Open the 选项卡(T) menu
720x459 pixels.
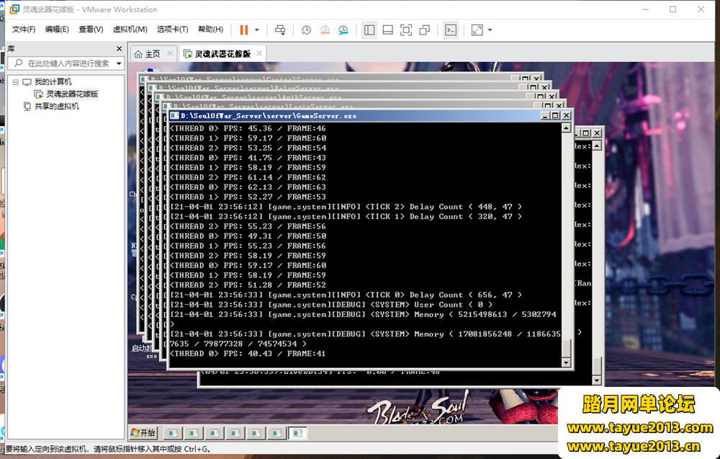[x=173, y=30]
